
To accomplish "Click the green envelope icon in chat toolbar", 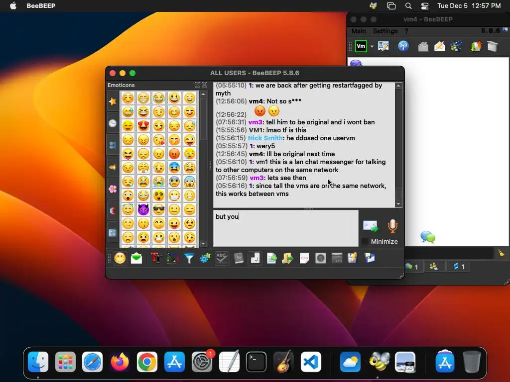I will coord(136,258).
